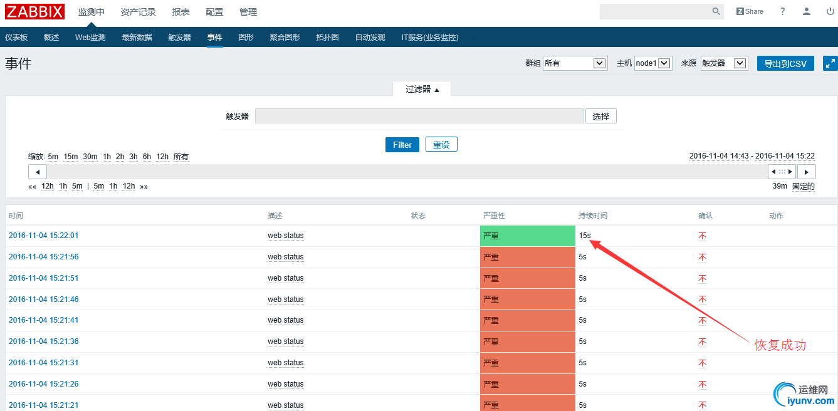Click 不 acknowledge in the 15:22:01 row

point(703,236)
